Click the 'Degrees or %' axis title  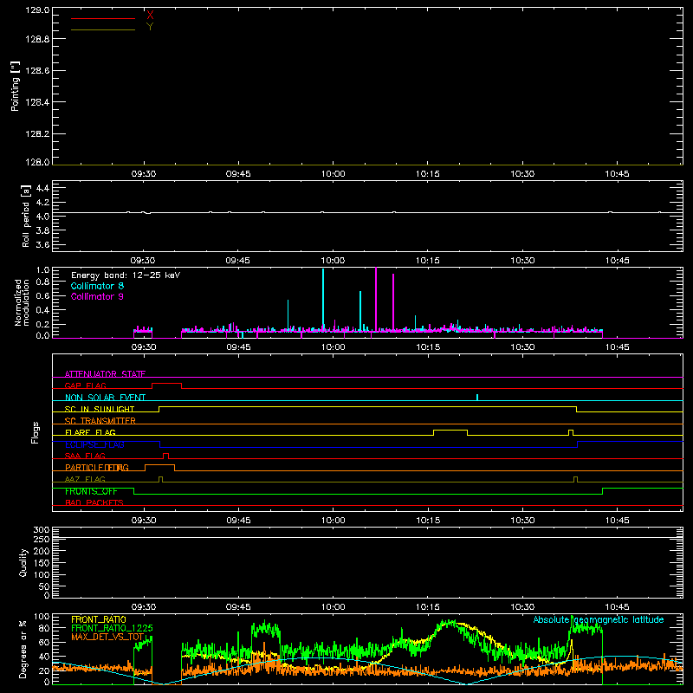(23, 649)
